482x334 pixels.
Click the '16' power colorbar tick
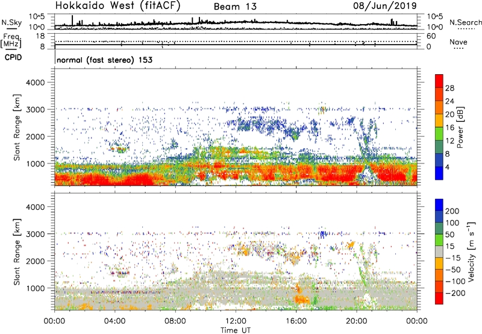tap(449, 128)
